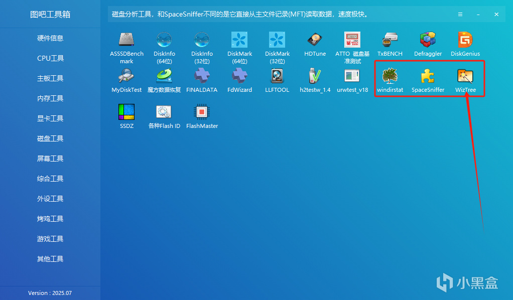This screenshot has width=513, height=300.
Task: Launch windirstat disk analyzer
Action: 390,80
